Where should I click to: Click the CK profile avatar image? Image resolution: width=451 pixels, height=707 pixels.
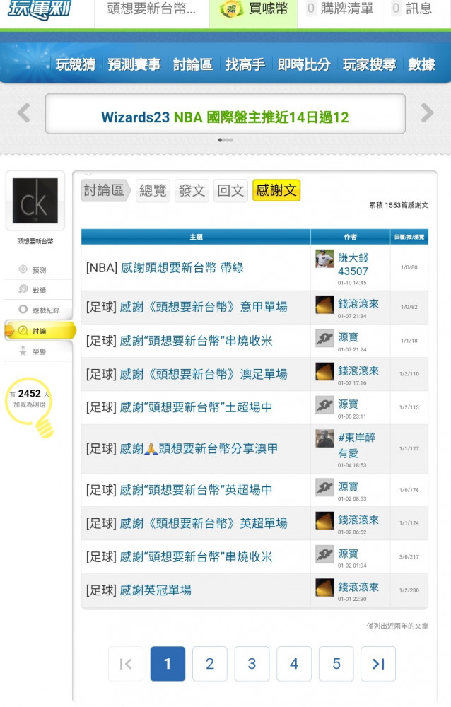(x=35, y=201)
